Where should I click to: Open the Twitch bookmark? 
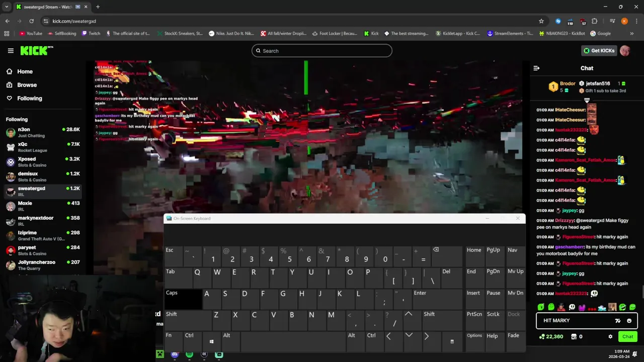coord(91,34)
